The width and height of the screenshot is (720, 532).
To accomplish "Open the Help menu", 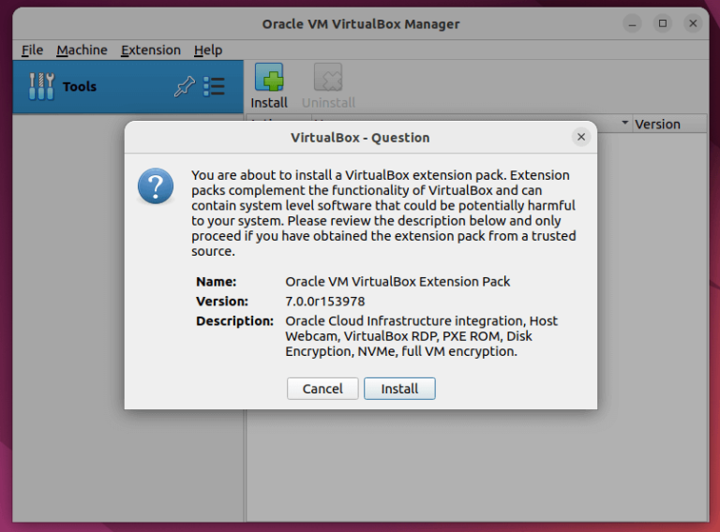I will click(208, 51).
